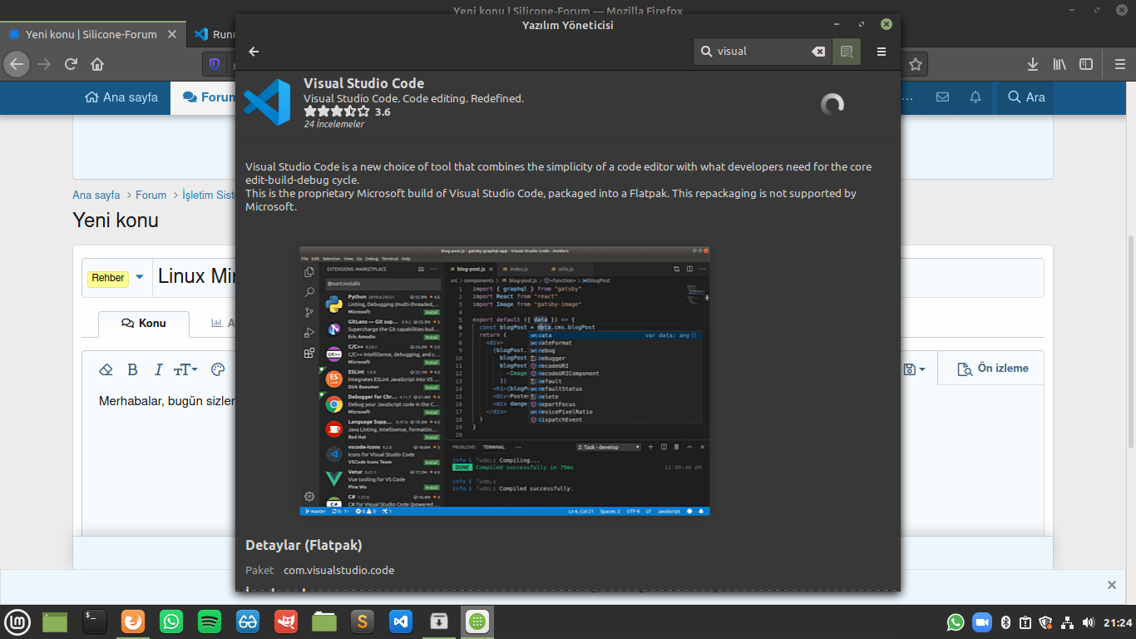The image size is (1136, 639).
Task: Expand the 'Rehber' prefix dropdown arrow
Action: pos(140,277)
